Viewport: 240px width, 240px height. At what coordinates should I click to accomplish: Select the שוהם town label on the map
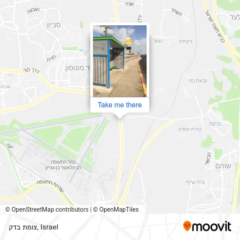[223, 166]
